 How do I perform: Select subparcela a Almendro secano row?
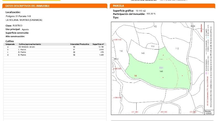(55, 47)
